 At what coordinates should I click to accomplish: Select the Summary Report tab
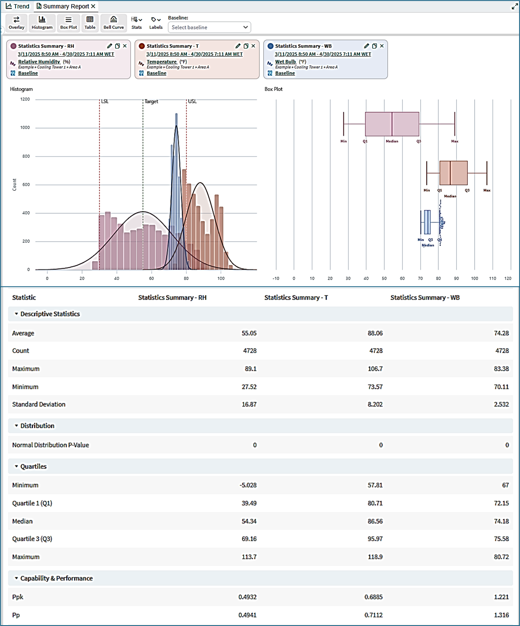(x=63, y=6)
